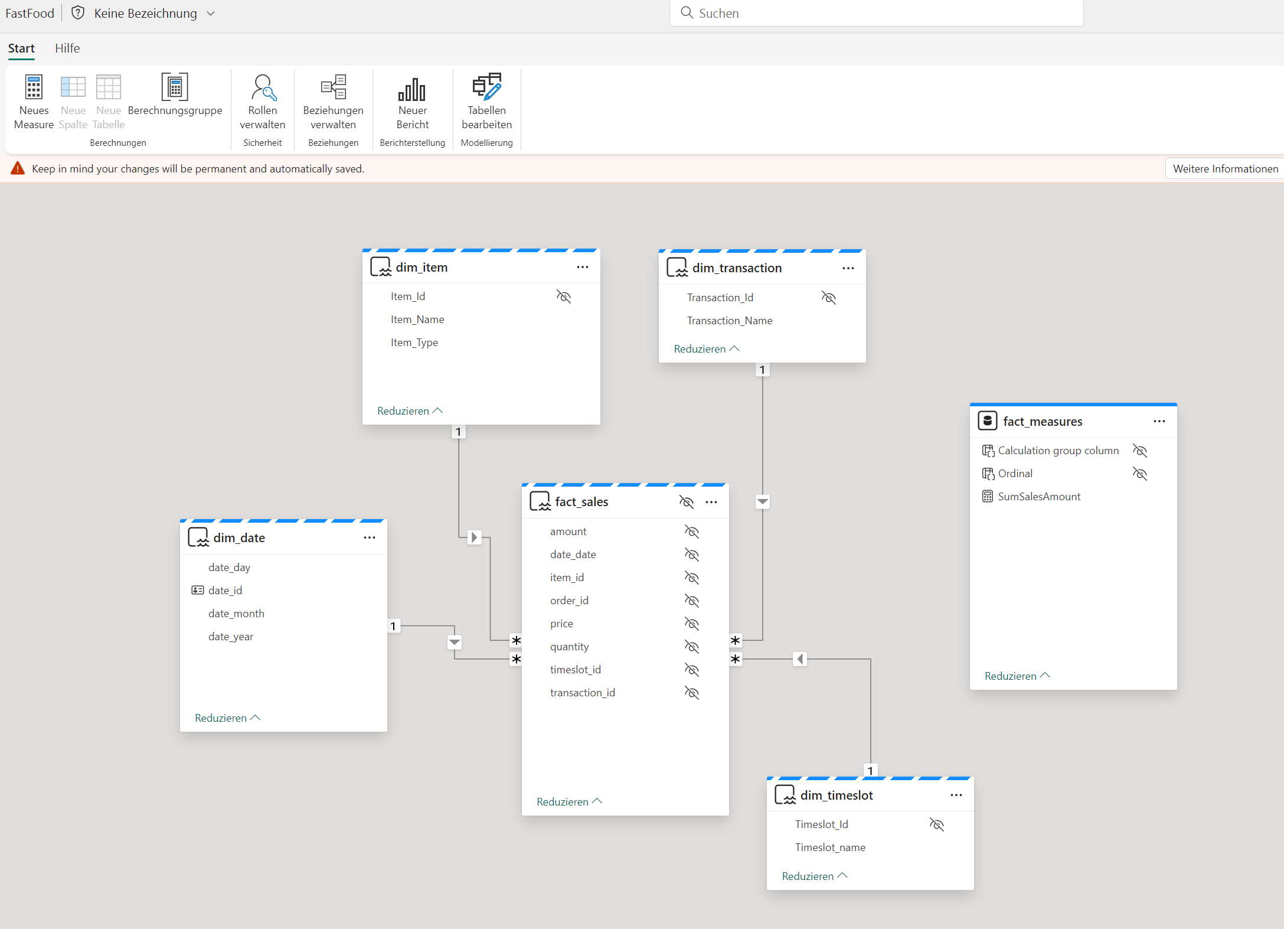Click Tabellen bearbeiten icon
Image resolution: width=1284 pixels, height=929 pixels.
(x=486, y=88)
